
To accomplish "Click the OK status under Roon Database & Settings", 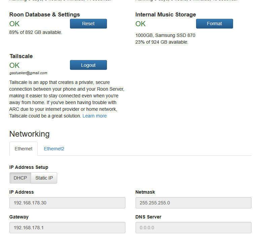I will point(14,24).
